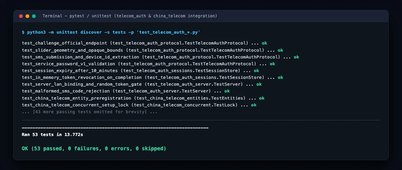Click the '43 more passing tests omitted' line
The image size is (402, 170).
tap(90, 112)
